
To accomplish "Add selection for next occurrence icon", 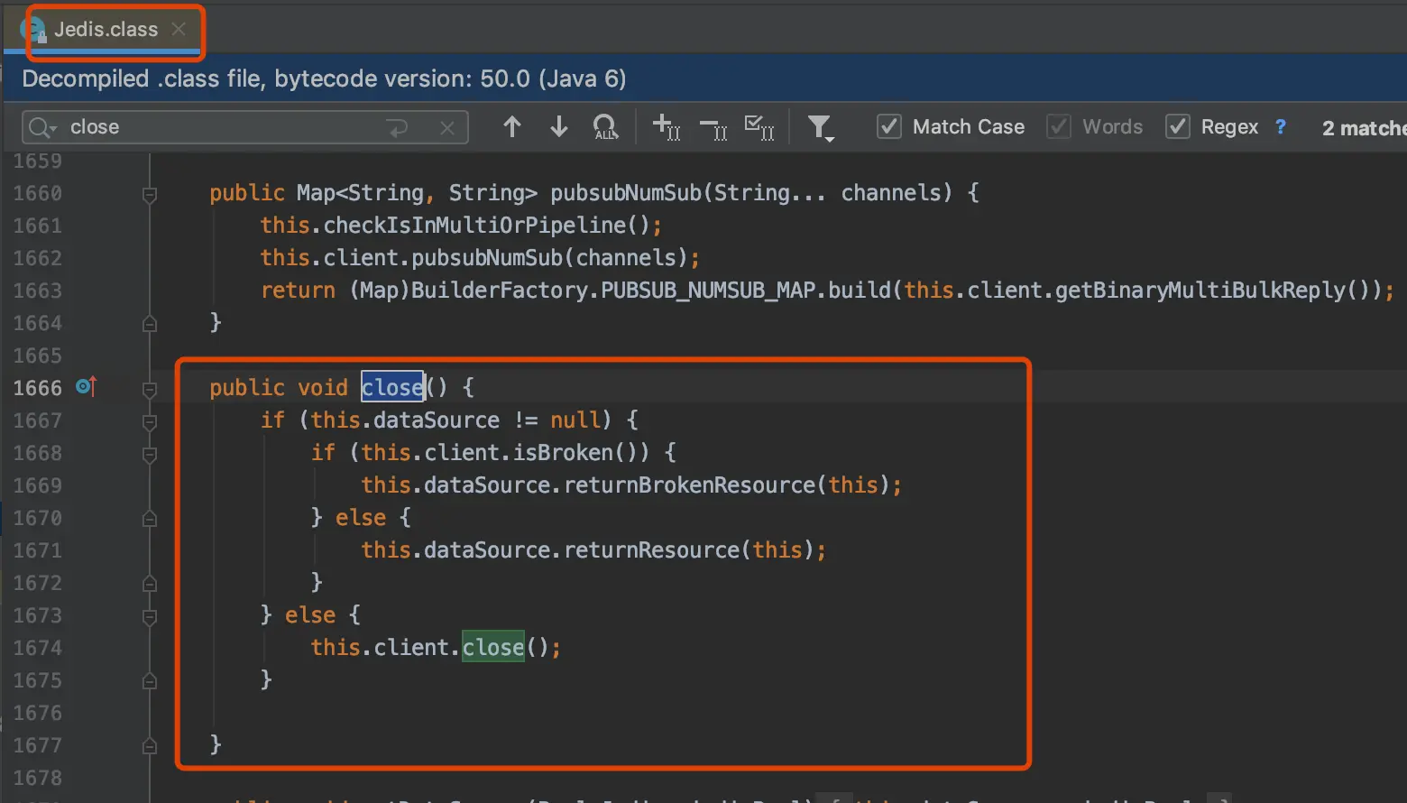I will (667, 127).
